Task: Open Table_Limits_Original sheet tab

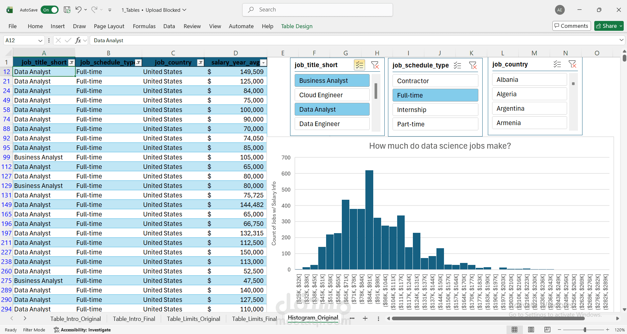Action: (x=194, y=319)
